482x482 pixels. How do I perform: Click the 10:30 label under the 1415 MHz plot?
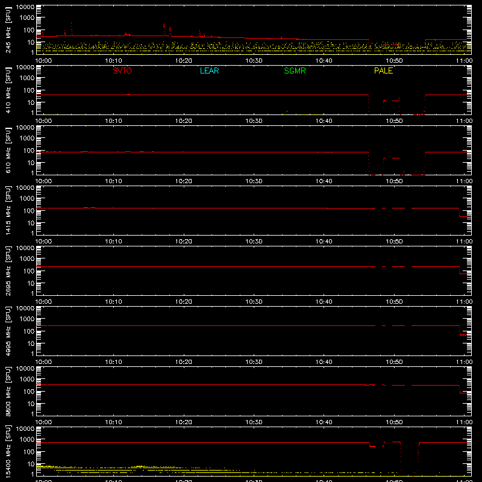point(254,242)
